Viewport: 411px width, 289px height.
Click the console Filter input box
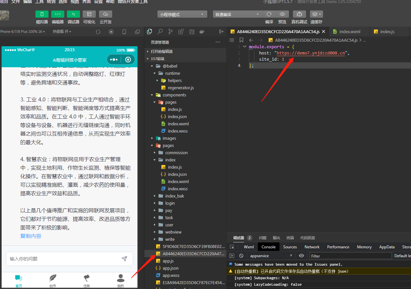pyautogui.click(x=350, y=256)
